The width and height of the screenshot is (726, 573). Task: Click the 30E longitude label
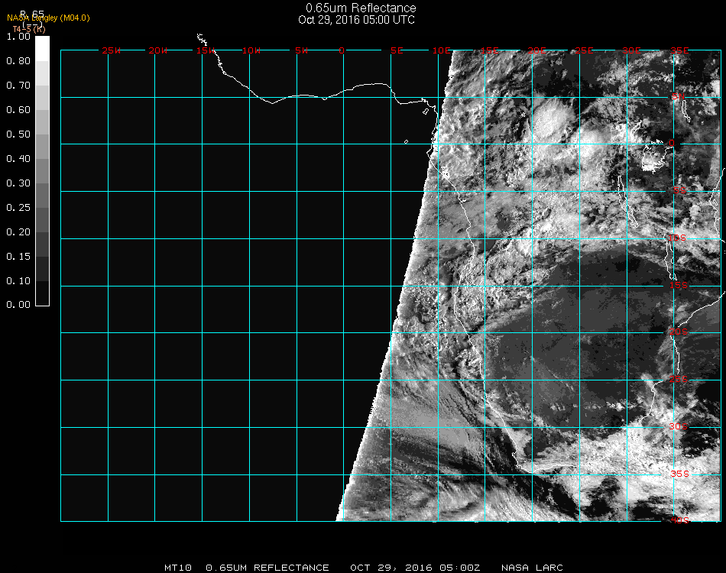(x=631, y=50)
